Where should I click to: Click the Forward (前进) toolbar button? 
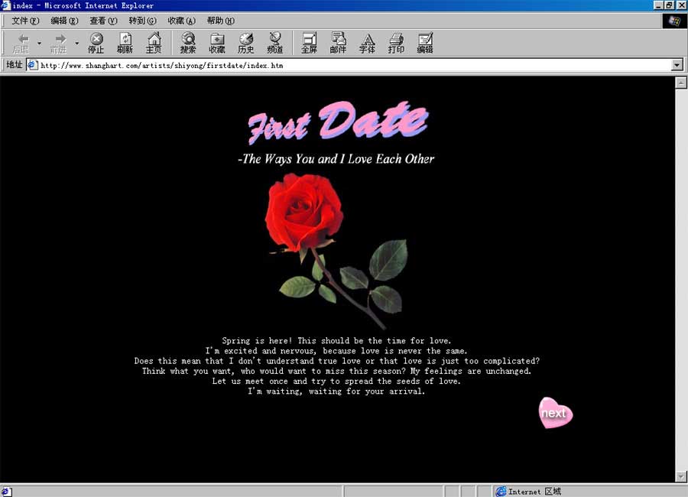(59, 43)
